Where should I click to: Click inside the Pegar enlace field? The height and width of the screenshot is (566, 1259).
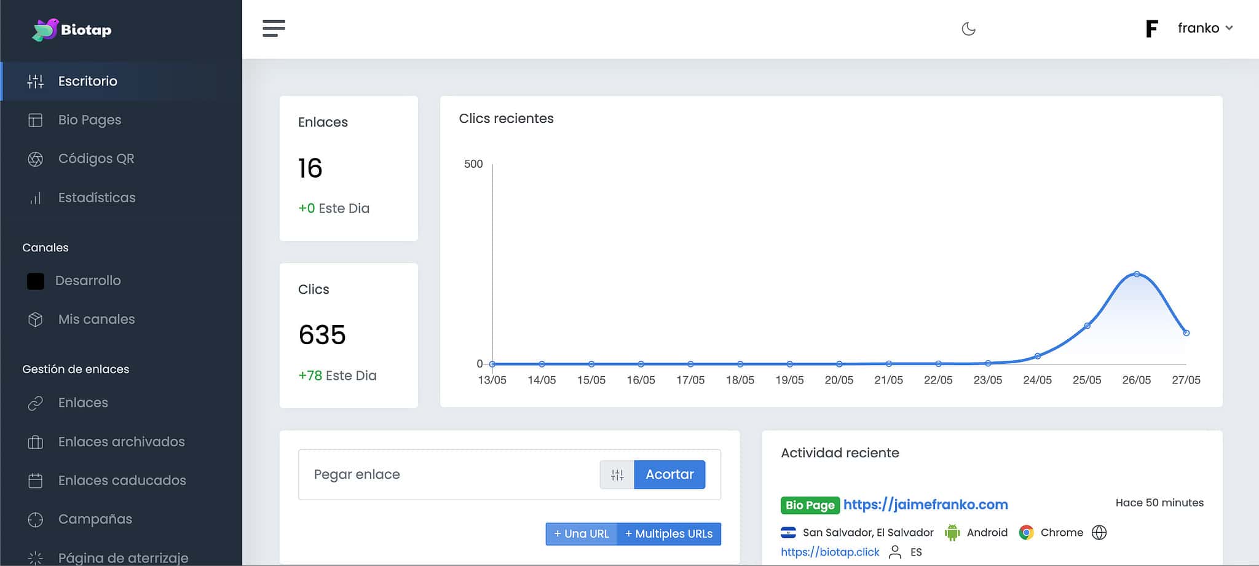[430, 474]
